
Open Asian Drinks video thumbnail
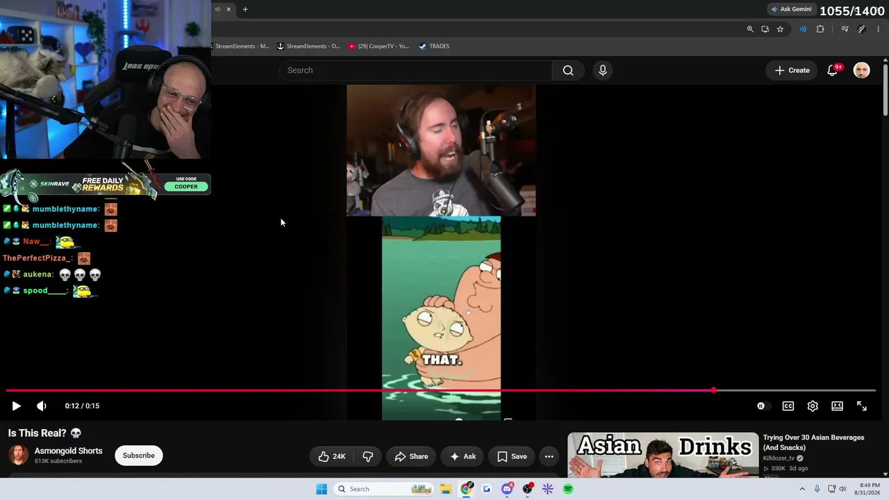point(663,455)
